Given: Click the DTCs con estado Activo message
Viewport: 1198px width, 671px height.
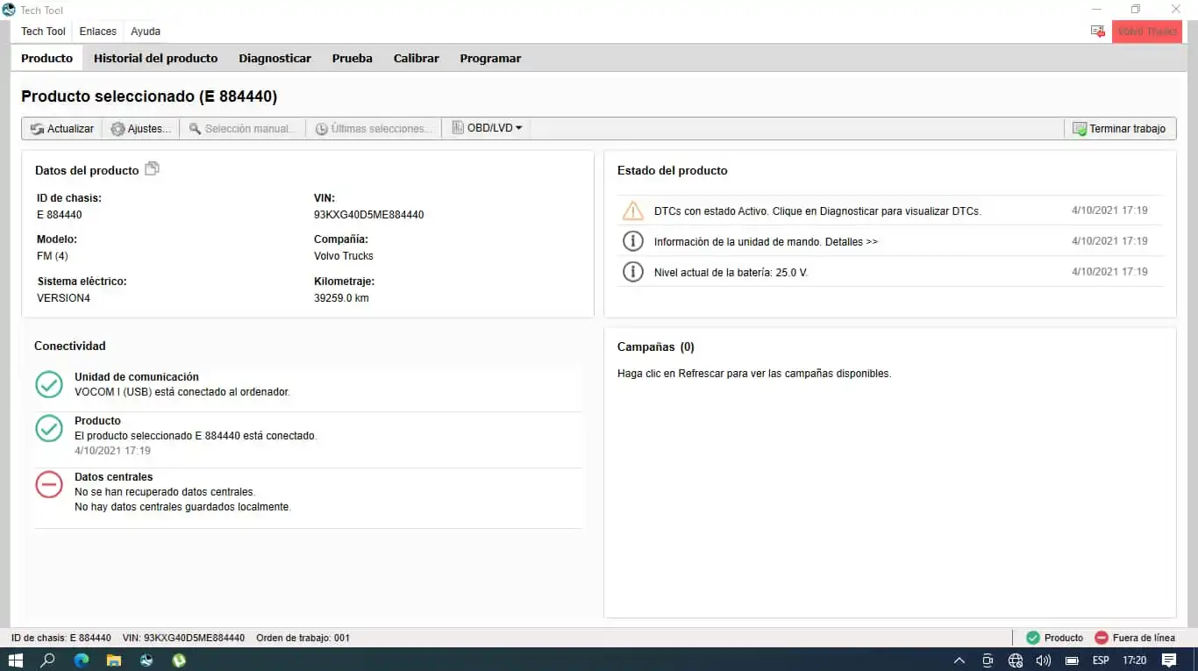Looking at the screenshot, I should click(817, 211).
